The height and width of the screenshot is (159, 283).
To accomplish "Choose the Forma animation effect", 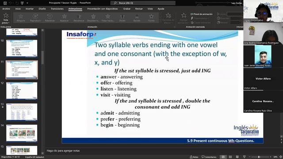I will (151, 18).
